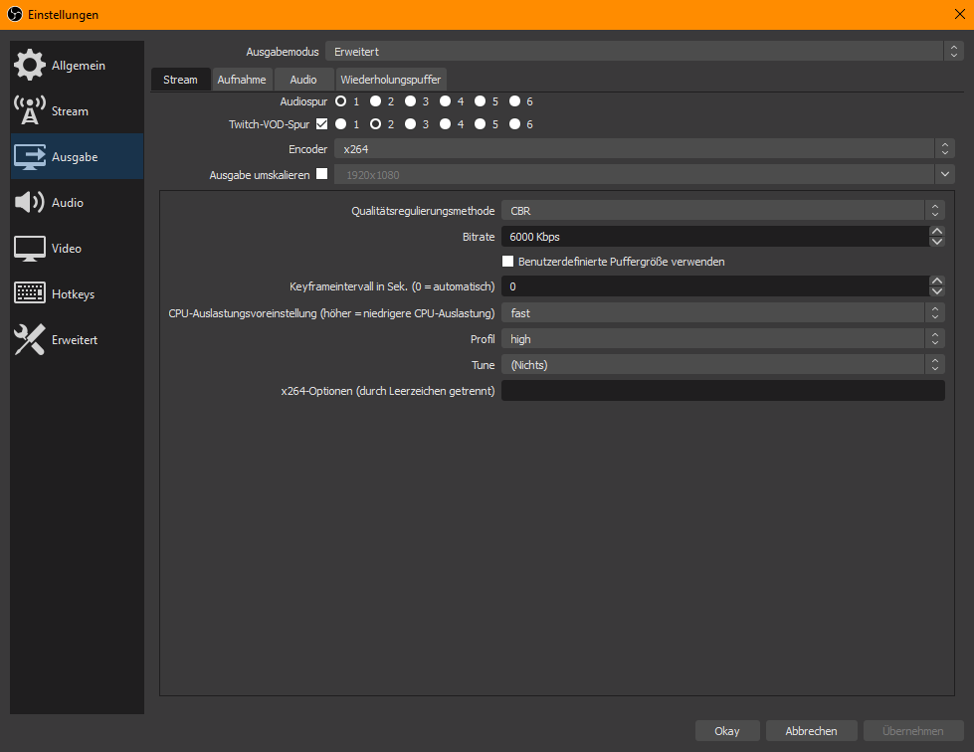The image size is (974, 752).
Task: Click the Okay button
Action: click(x=727, y=731)
